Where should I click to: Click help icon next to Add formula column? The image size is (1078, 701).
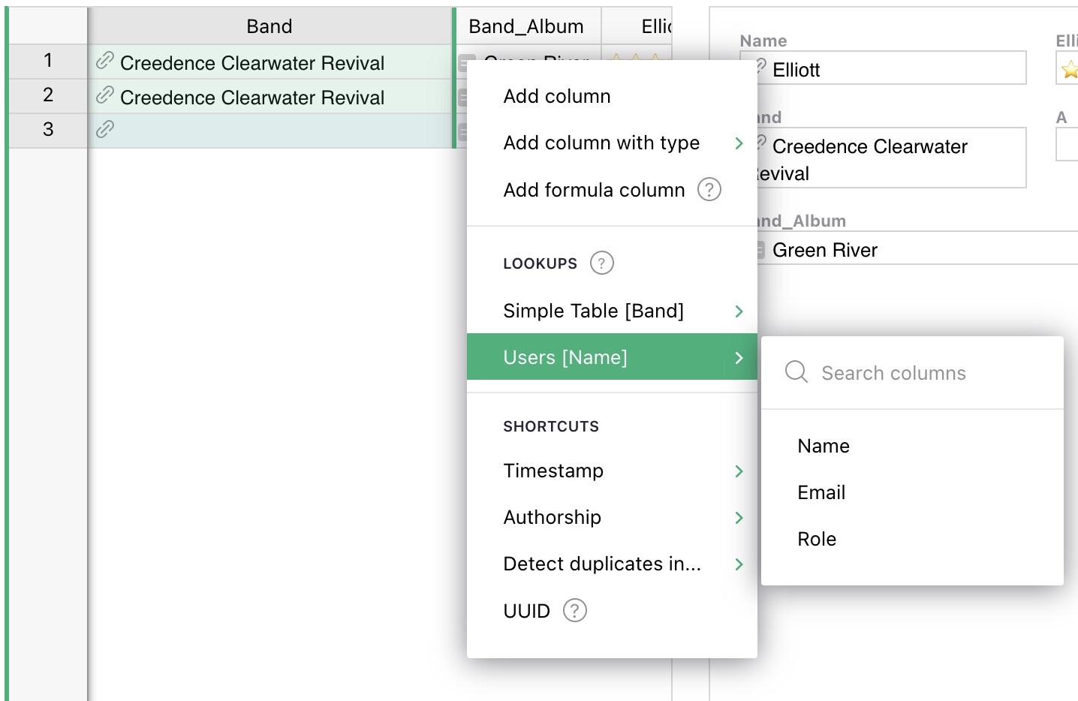click(x=709, y=190)
